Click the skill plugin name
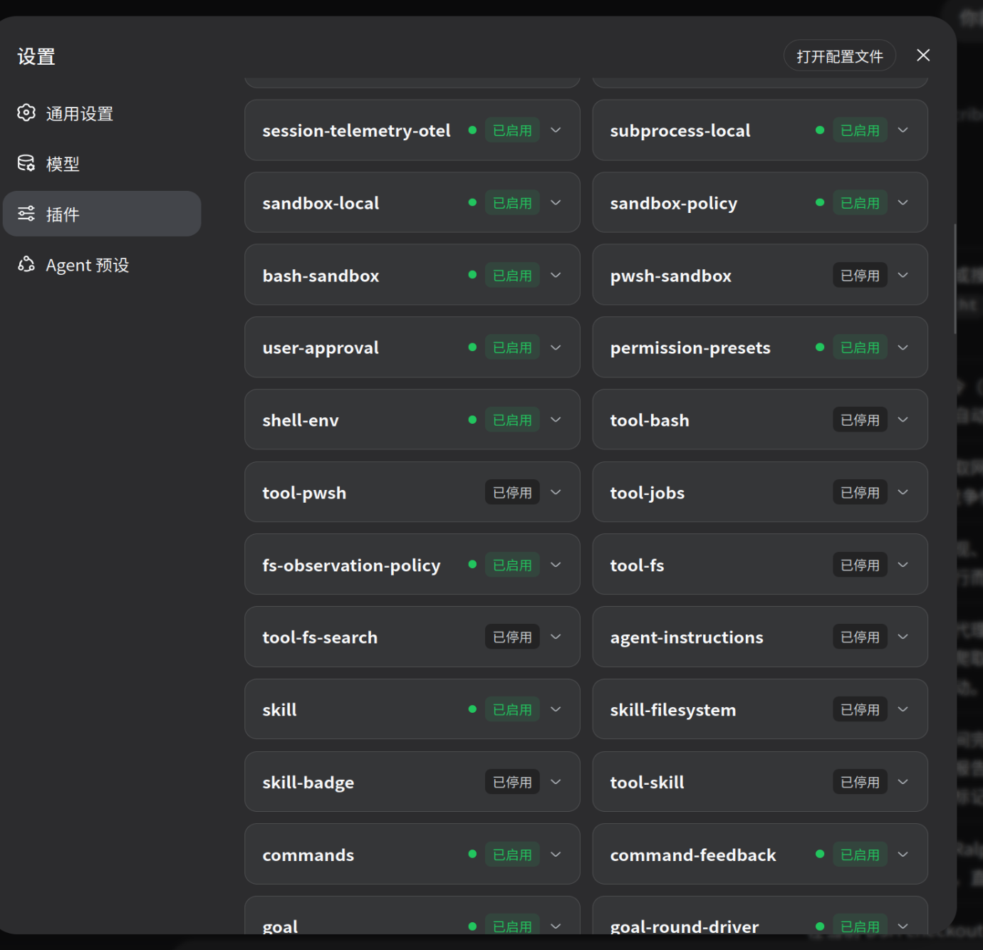The height and width of the screenshot is (950, 983). click(279, 710)
